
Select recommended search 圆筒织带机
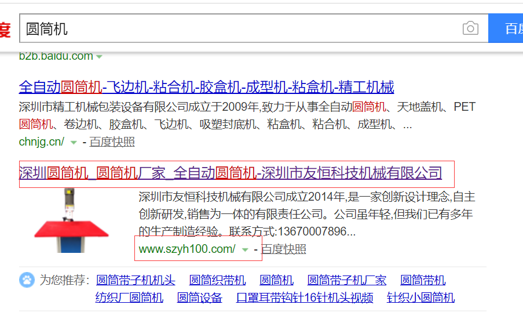click(217, 281)
